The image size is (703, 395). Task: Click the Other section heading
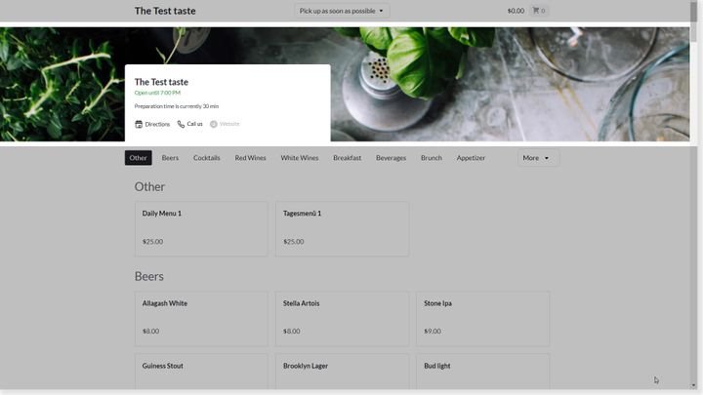pos(149,186)
